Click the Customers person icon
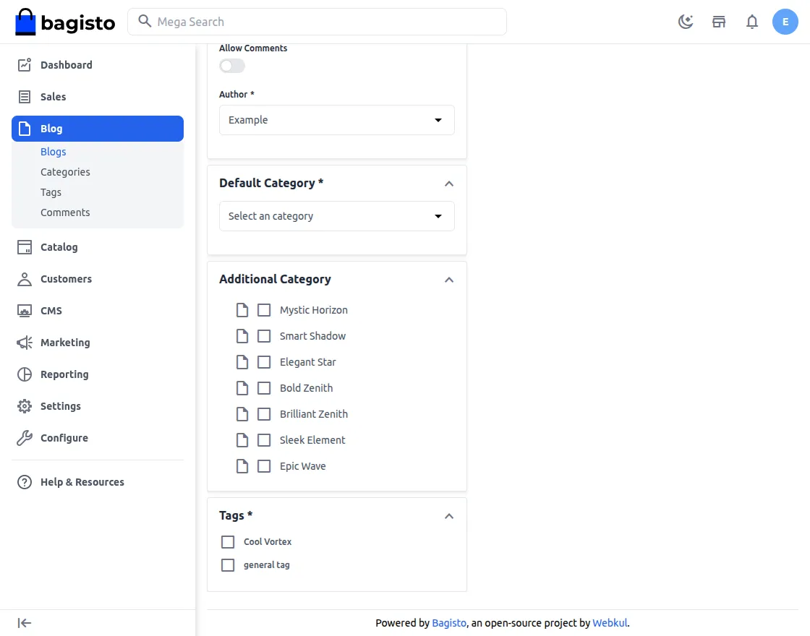 tap(25, 279)
